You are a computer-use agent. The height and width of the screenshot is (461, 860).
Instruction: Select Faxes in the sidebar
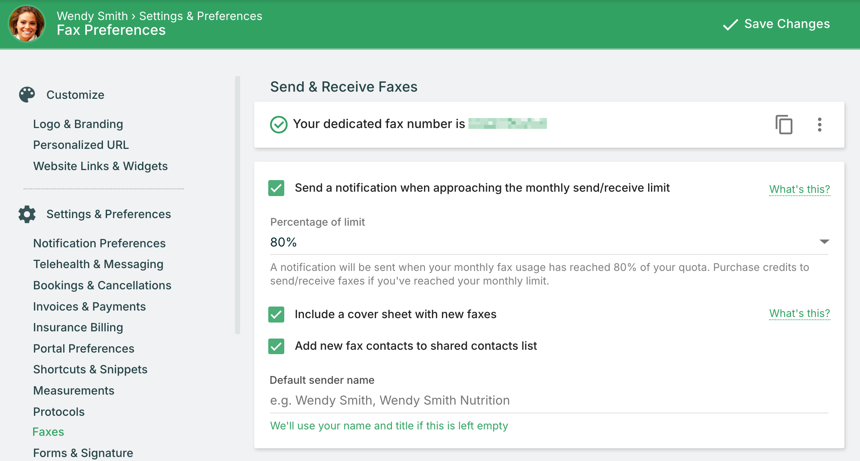click(x=48, y=432)
